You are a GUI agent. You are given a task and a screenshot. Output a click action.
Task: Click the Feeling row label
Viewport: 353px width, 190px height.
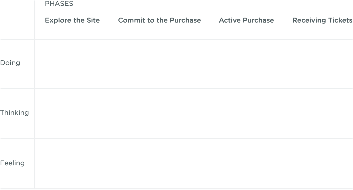(12, 163)
